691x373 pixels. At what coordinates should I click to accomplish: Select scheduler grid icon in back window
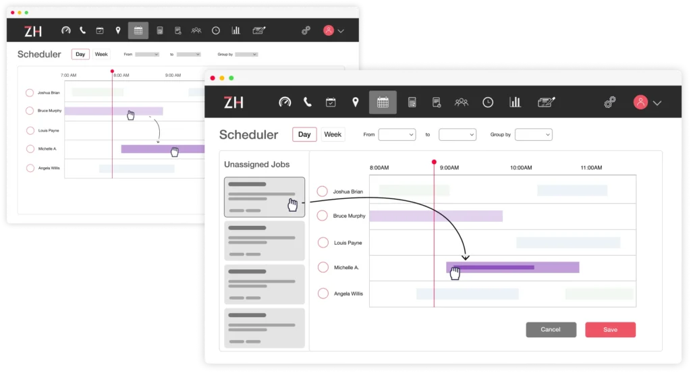pos(138,30)
